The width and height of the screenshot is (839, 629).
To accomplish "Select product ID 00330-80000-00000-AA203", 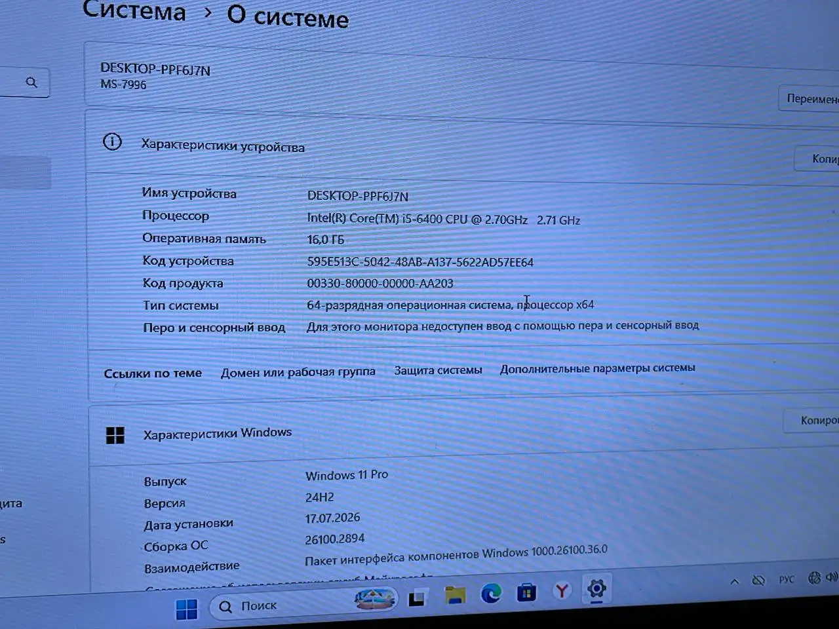I will click(380, 284).
